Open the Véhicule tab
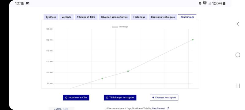 click(66, 17)
